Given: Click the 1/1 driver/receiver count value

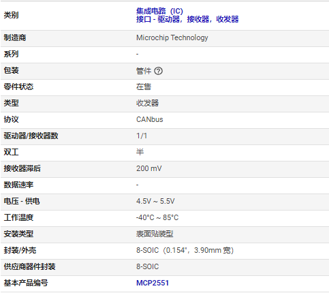Looking at the screenshot, I should 142,136.
